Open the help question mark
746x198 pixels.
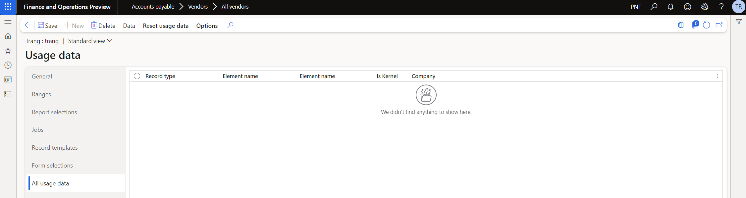point(721,7)
